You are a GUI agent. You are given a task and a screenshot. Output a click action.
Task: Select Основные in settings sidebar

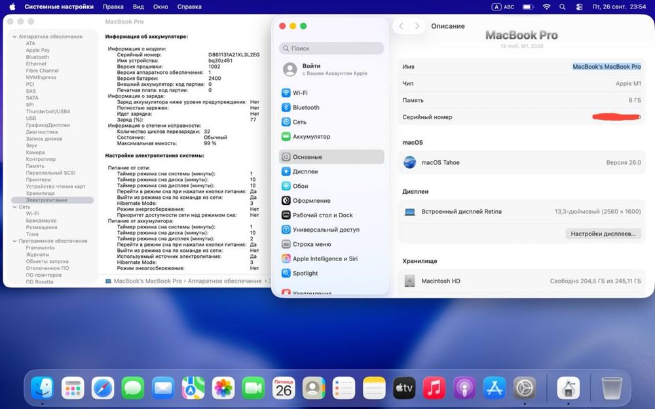331,157
